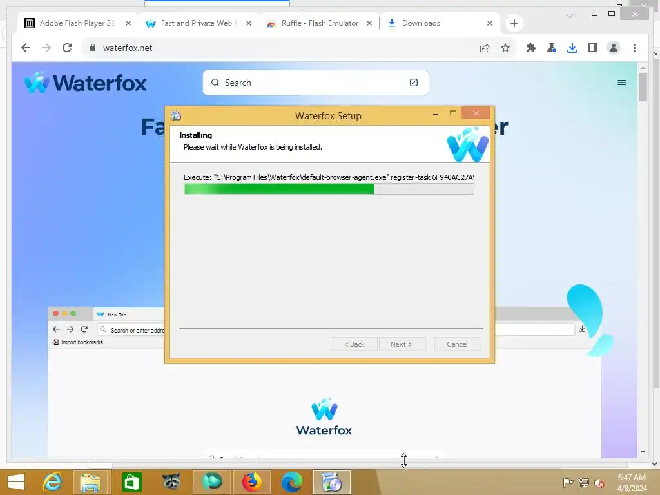Open the Waterfox site hamburger menu
660x495 pixels.
tap(622, 82)
